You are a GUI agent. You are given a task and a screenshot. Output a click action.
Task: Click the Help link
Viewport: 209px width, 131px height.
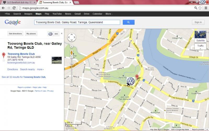tap(45, 87)
